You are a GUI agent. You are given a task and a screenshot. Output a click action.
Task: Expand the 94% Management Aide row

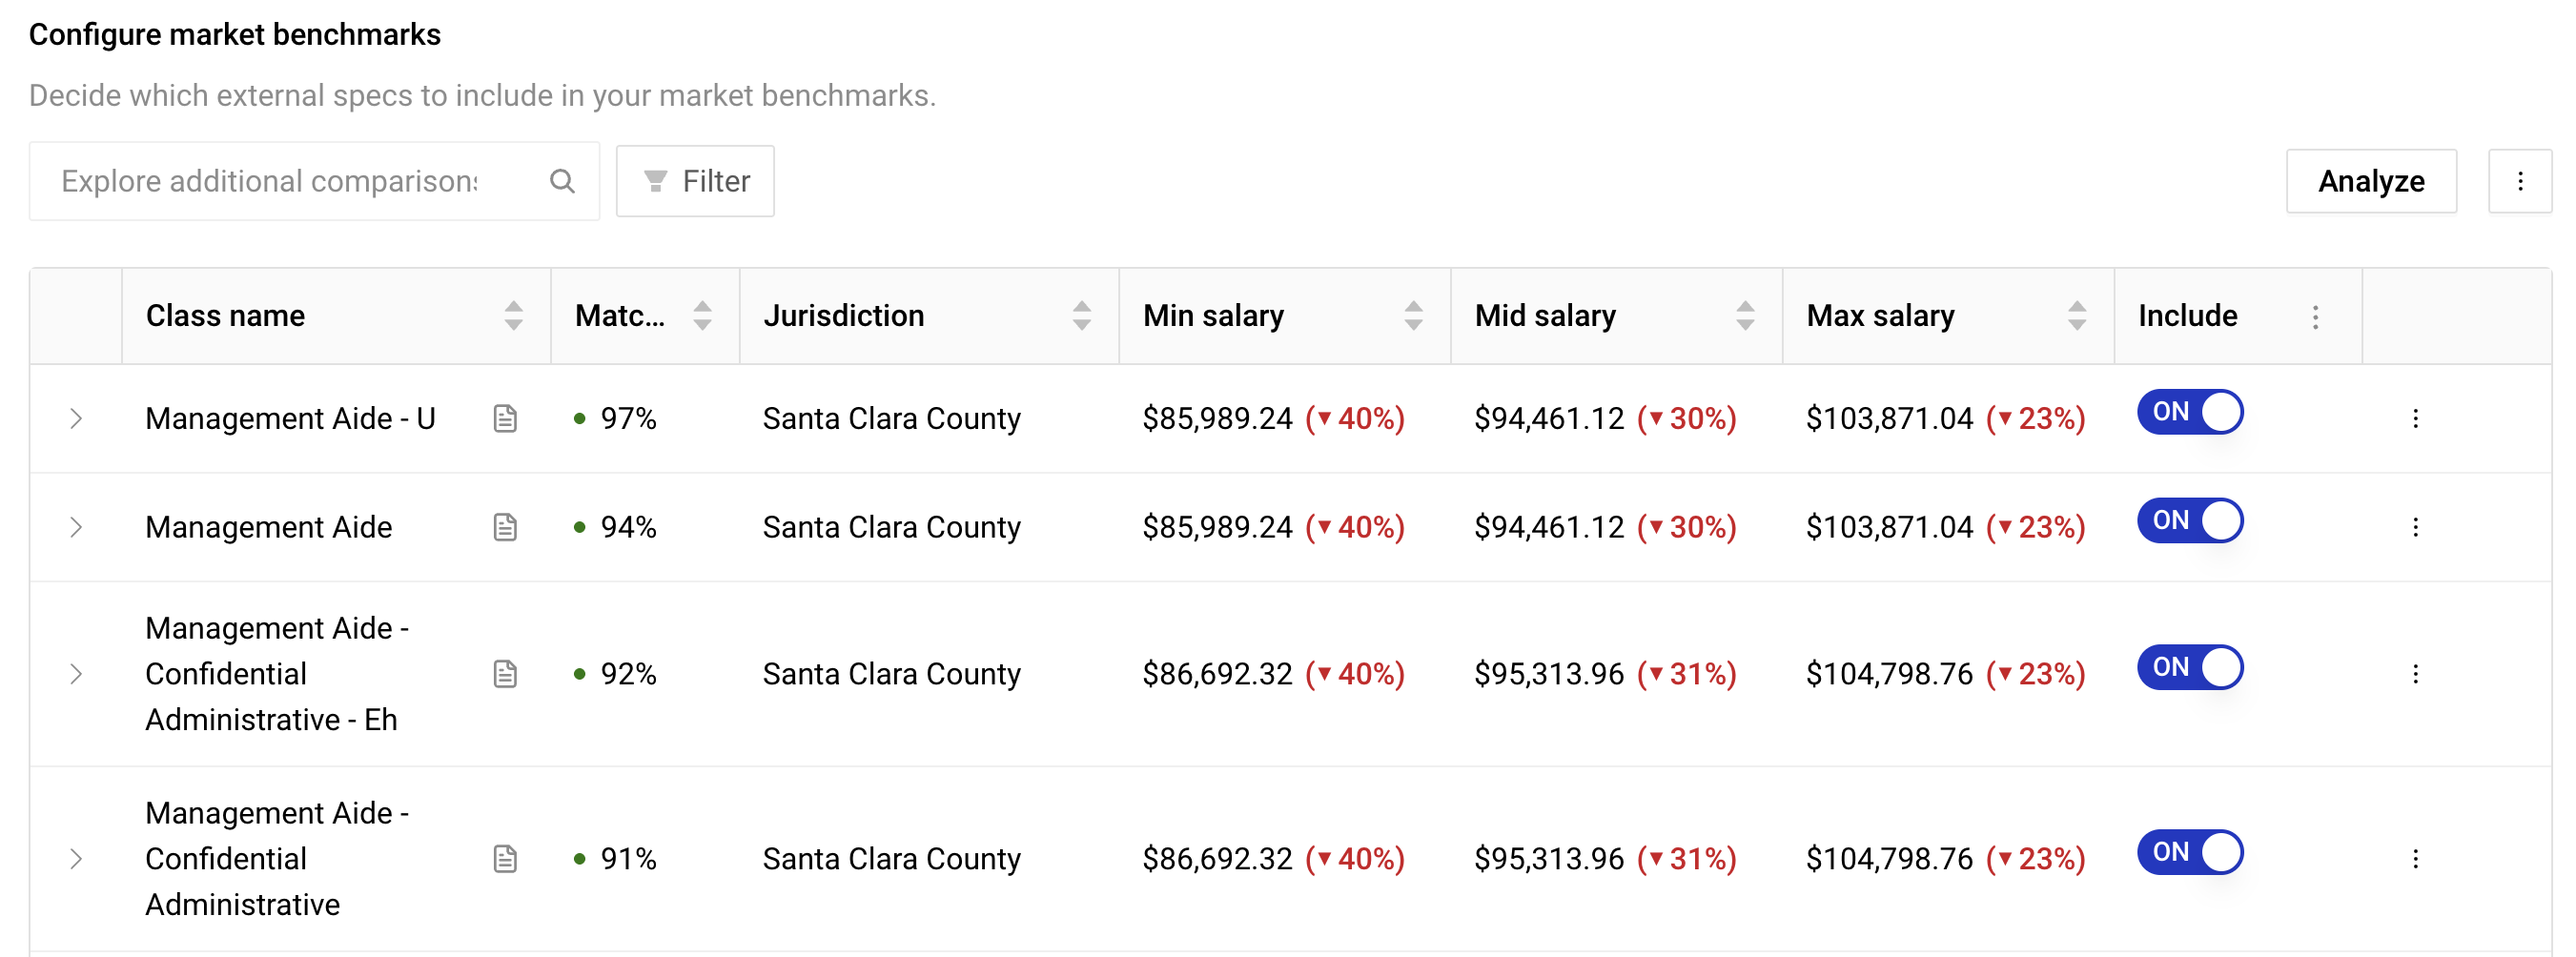point(76,527)
